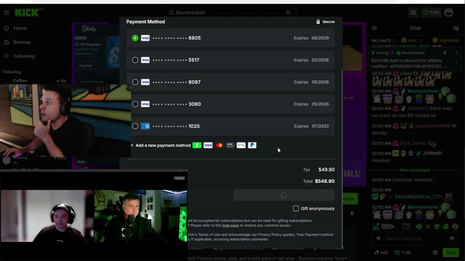Enable the Gift anonymously checkbox

click(296, 208)
